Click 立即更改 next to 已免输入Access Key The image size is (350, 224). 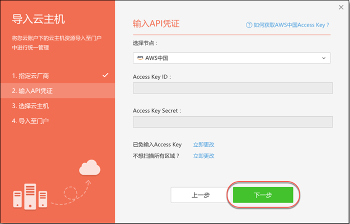pyautogui.click(x=203, y=145)
